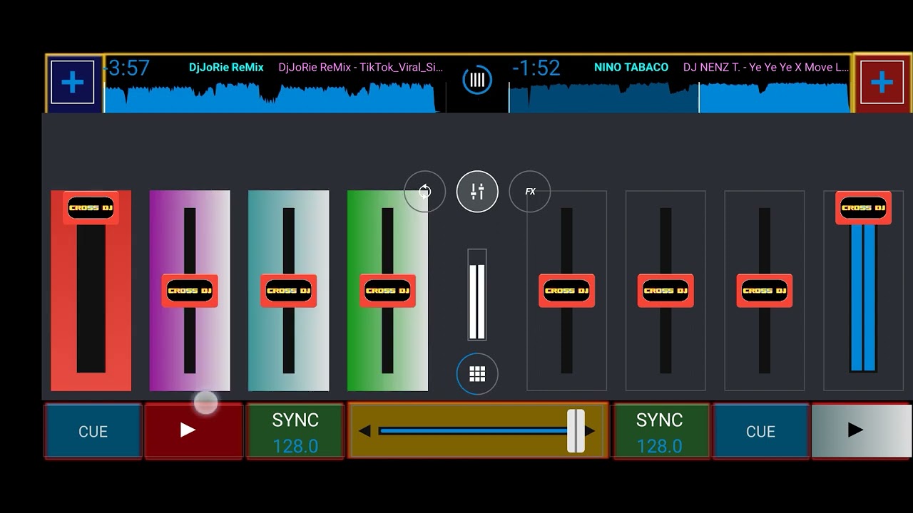Click the center level meter
The width and height of the screenshot is (913, 513).
pos(477,294)
